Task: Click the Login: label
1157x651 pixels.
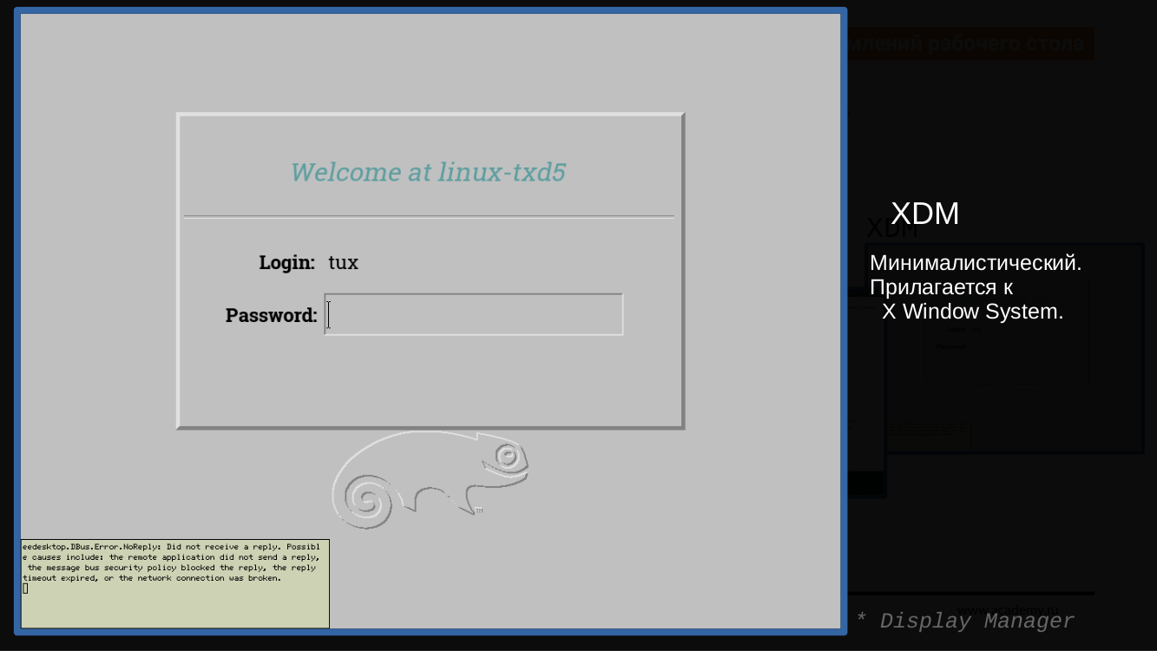Action: click(286, 262)
